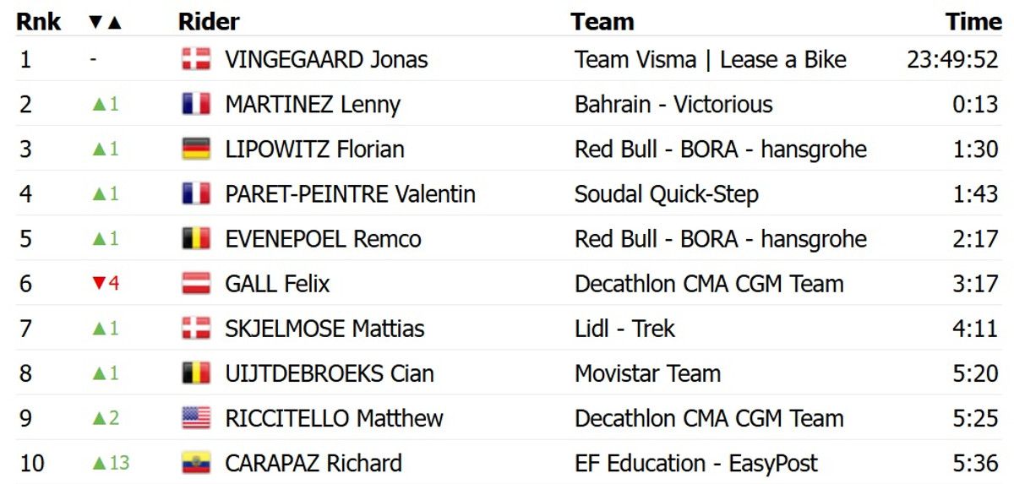Click the Danish flag beside Vingegaard
The width and height of the screenshot is (1014, 484).
coord(196,60)
